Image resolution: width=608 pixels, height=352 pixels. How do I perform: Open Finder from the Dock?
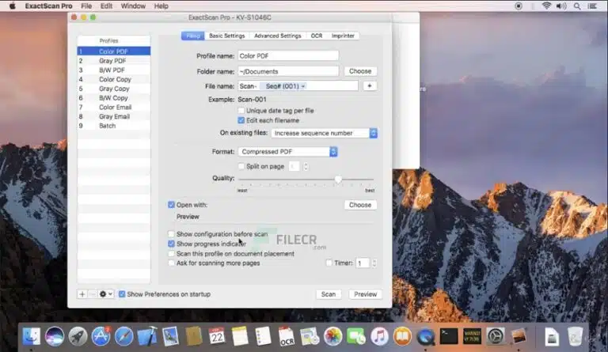[x=32, y=335]
